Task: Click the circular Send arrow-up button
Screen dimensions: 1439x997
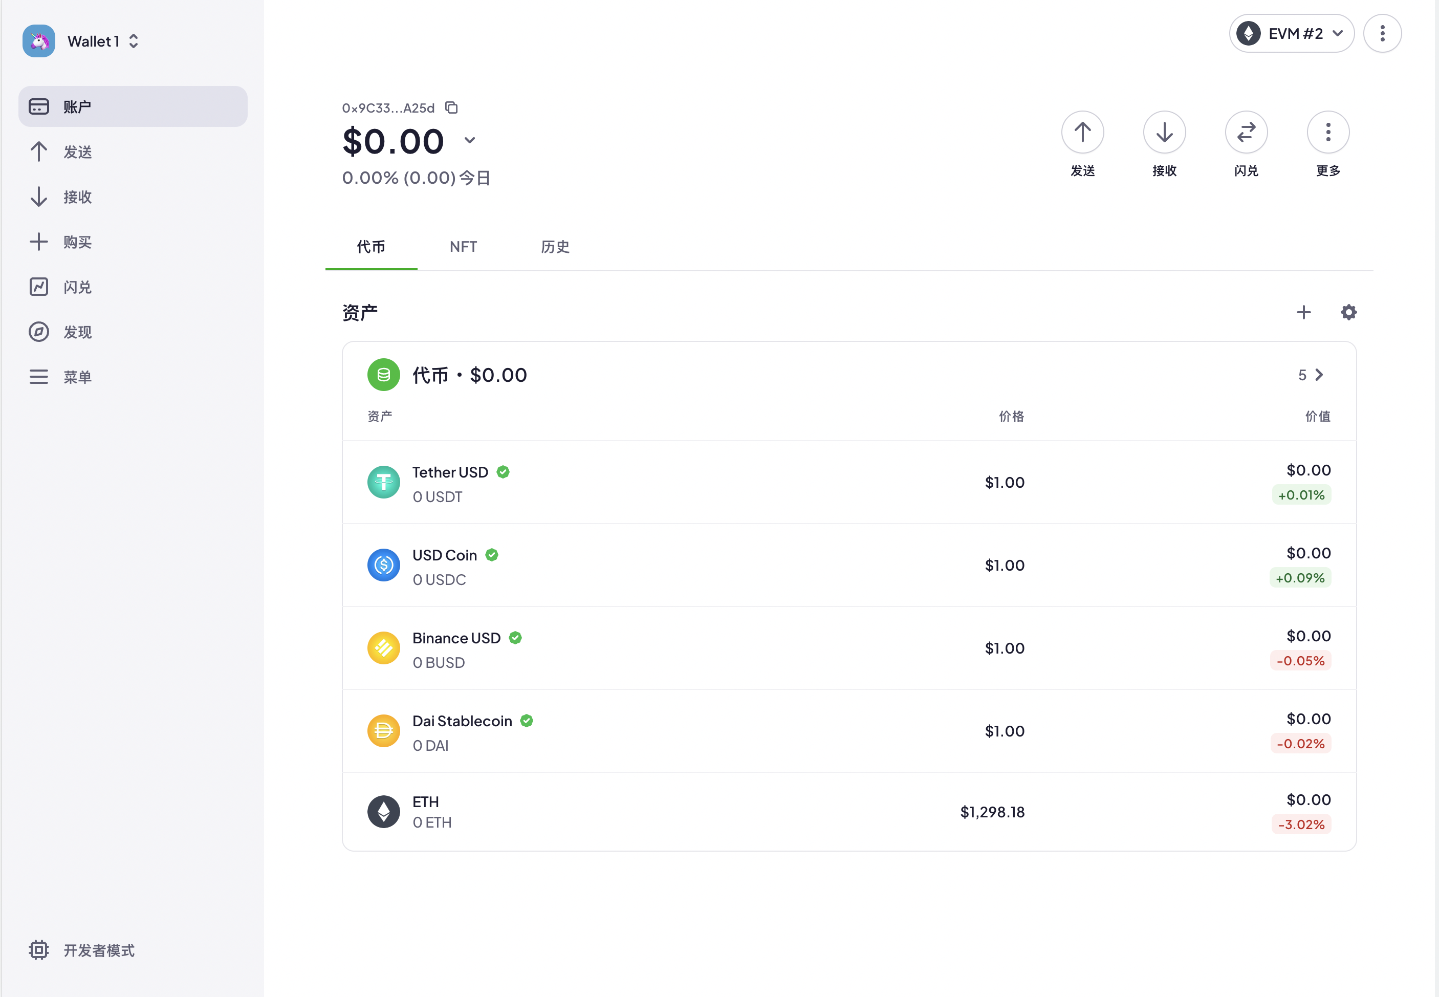Action: [1082, 133]
